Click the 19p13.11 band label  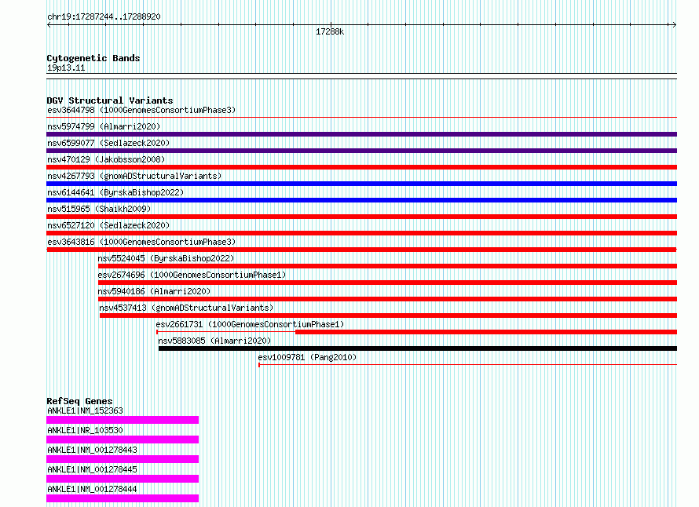[66, 67]
